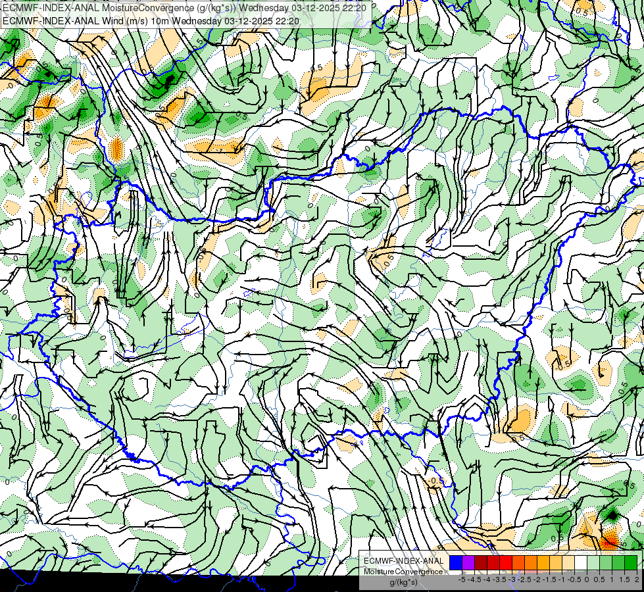Click the Wind (m/s) 10m title line

[151, 21]
